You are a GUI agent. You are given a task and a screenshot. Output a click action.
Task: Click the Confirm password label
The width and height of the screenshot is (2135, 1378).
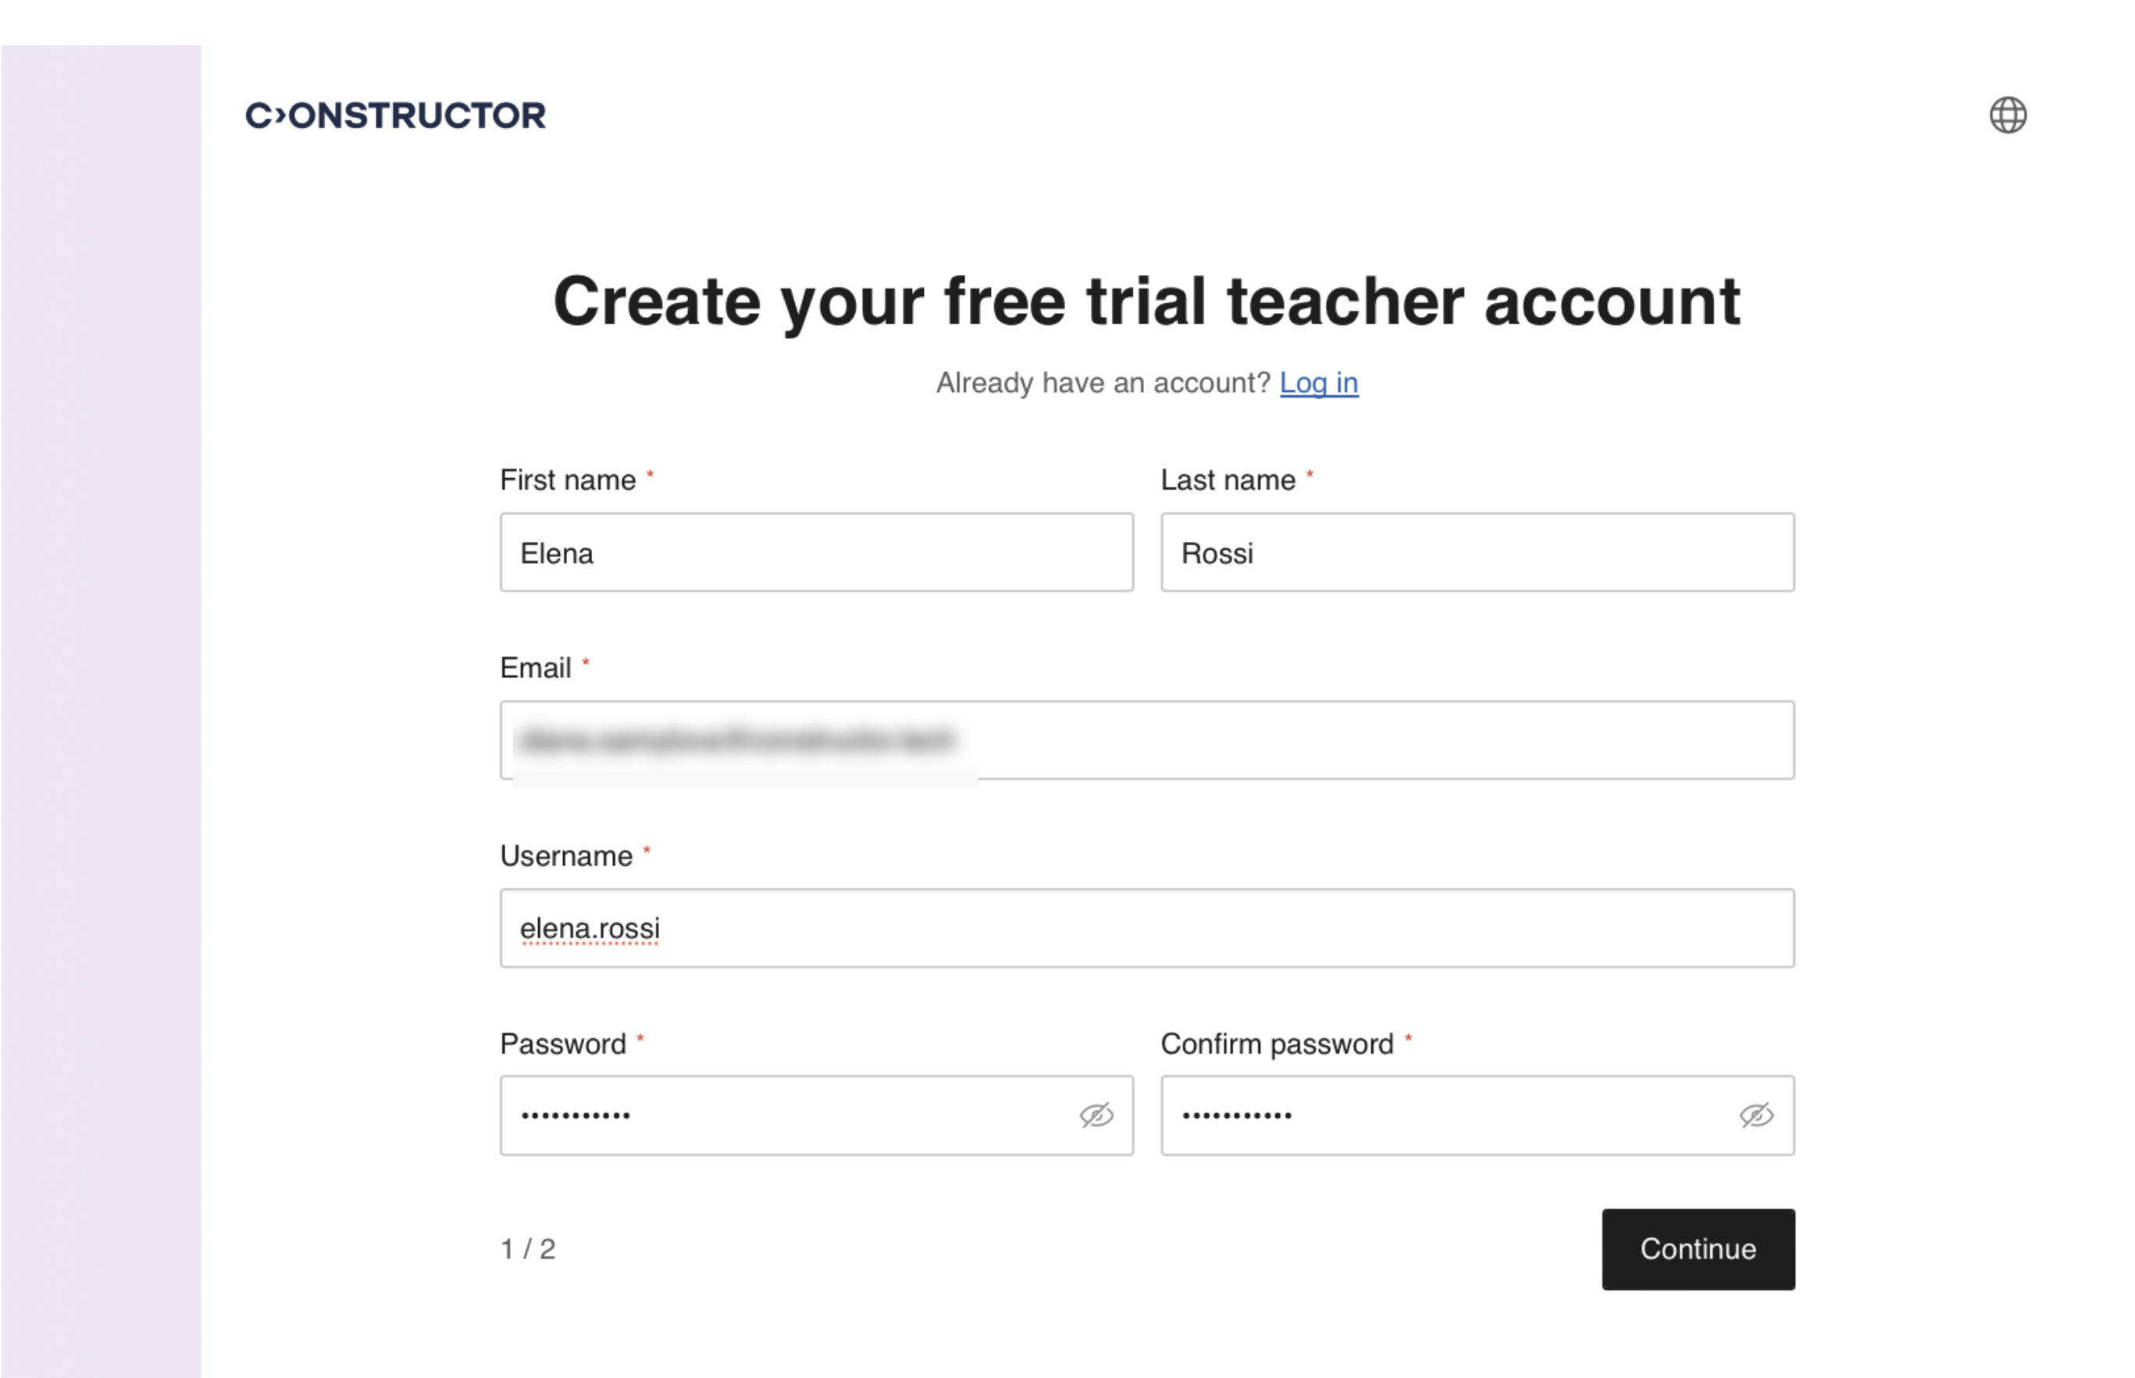point(1276,1044)
